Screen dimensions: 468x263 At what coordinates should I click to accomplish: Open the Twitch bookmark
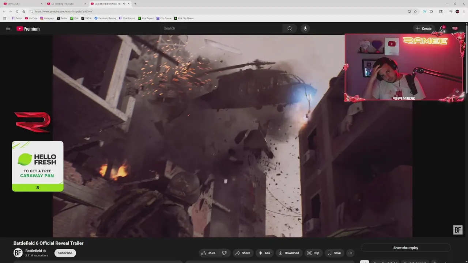pyautogui.click(x=17, y=18)
